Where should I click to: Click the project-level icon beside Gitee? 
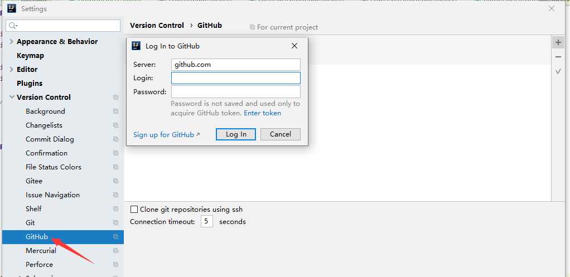point(115,181)
